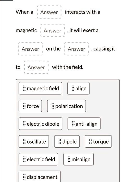
Task: Click the grip dots on 'torque' chip
Action: point(90,141)
